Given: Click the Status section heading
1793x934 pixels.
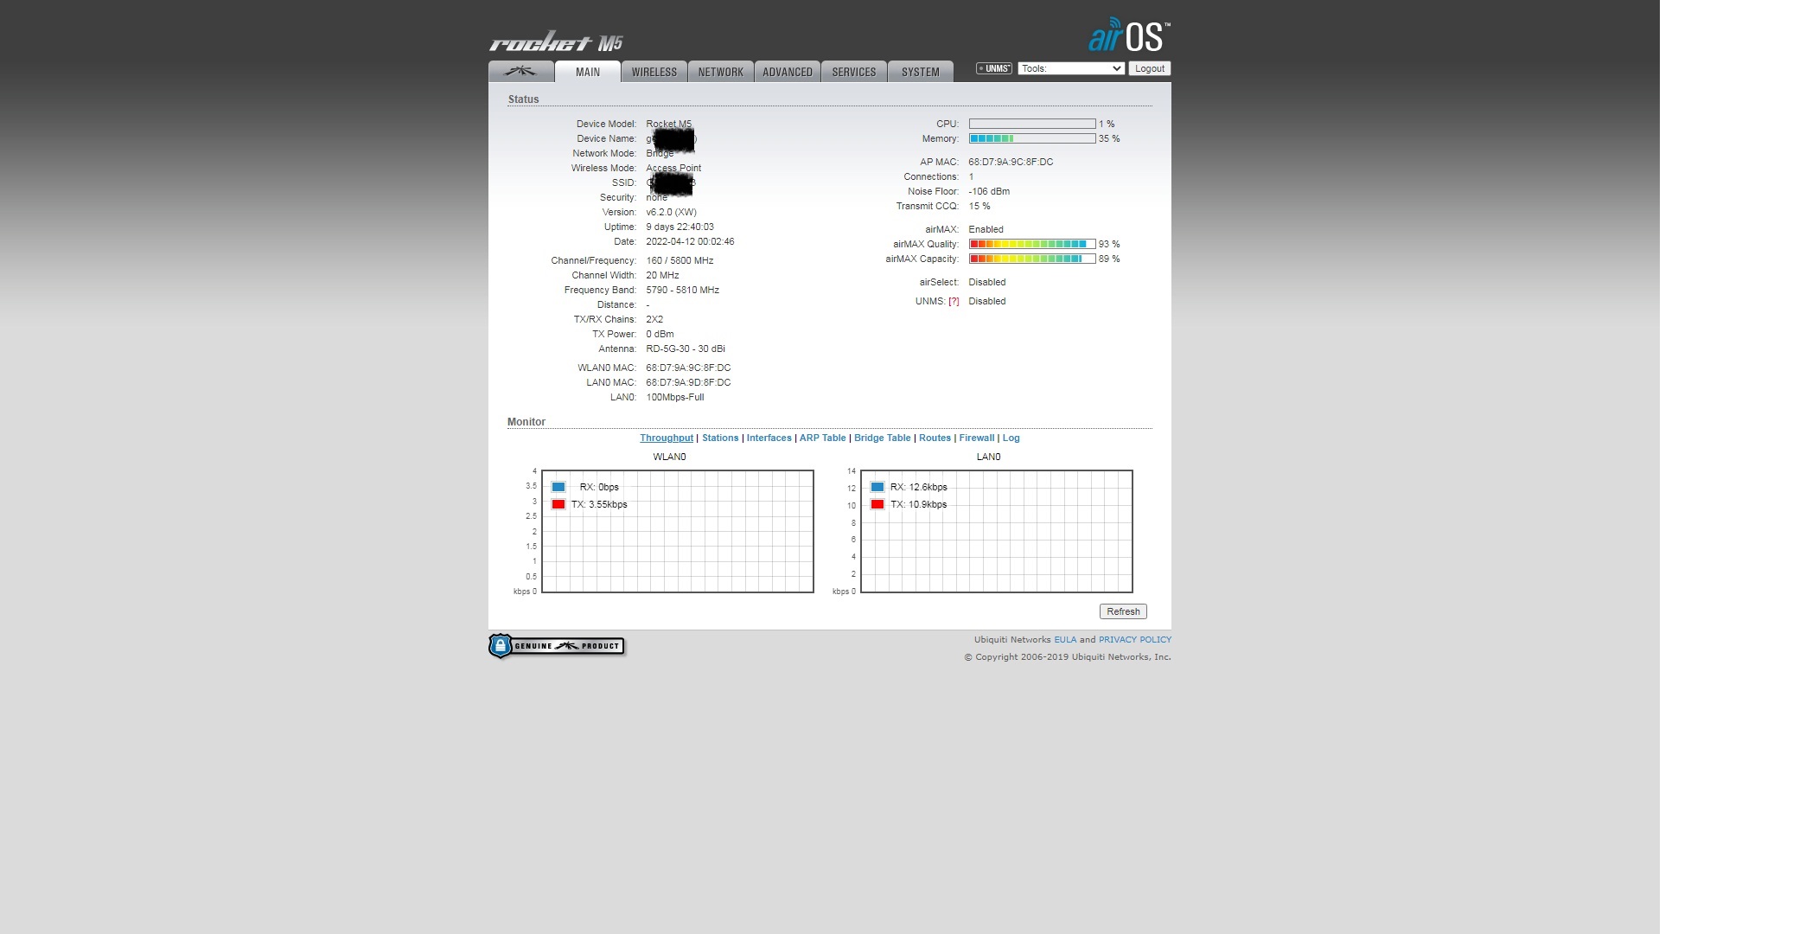Looking at the screenshot, I should pyautogui.click(x=523, y=99).
